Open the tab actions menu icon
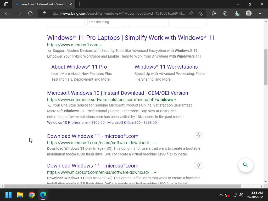 tap(6, 4)
